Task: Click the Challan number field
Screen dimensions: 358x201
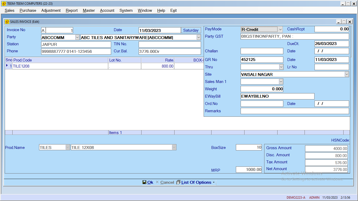Action: [262, 51]
